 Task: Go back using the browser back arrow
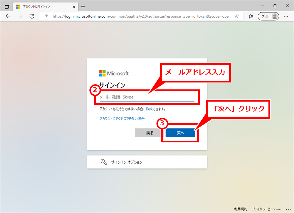click(x=8, y=16)
